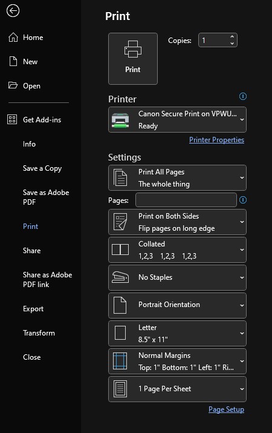
Task: Select the Print menu item in sidebar
Action: tap(30, 226)
